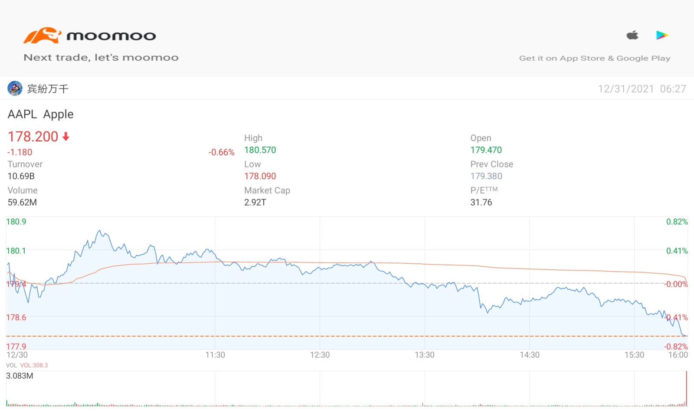The image size is (694, 413).
Task: Click the Google Play store icon
Action: pos(662,35)
